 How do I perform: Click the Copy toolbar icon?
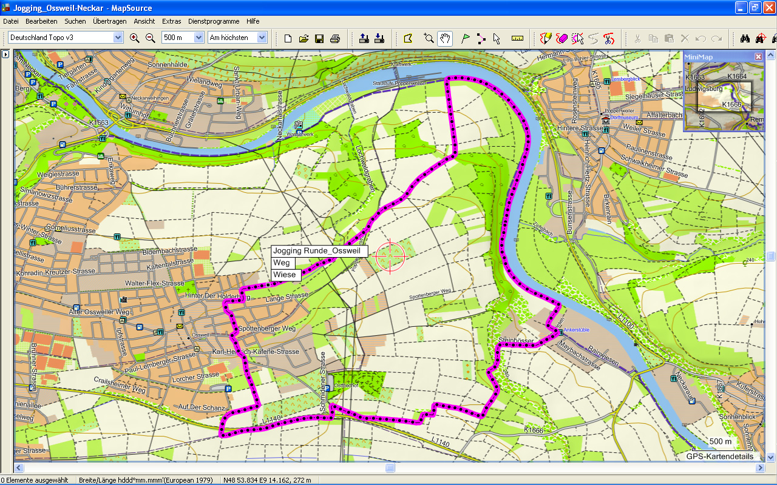click(653, 38)
